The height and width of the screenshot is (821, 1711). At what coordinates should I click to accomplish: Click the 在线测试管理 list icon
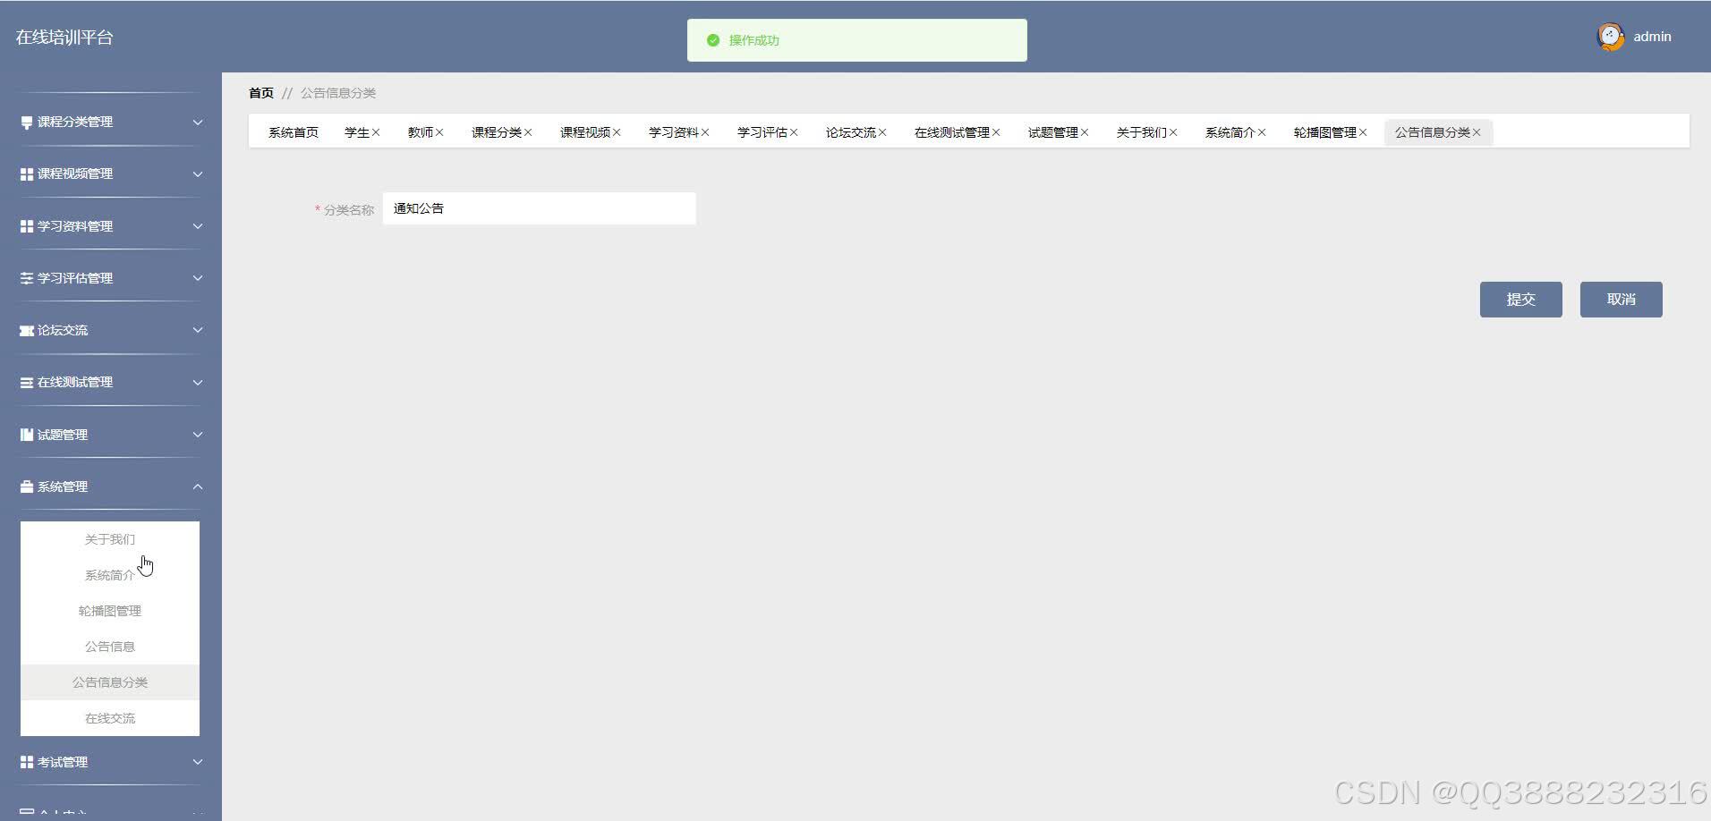click(x=27, y=383)
